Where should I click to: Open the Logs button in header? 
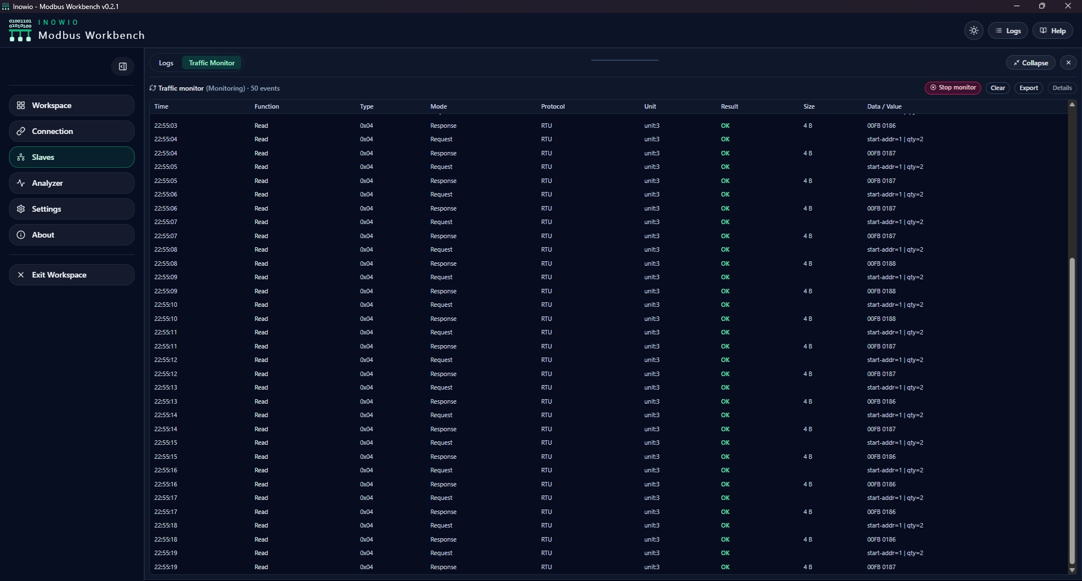click(1008, 31)
